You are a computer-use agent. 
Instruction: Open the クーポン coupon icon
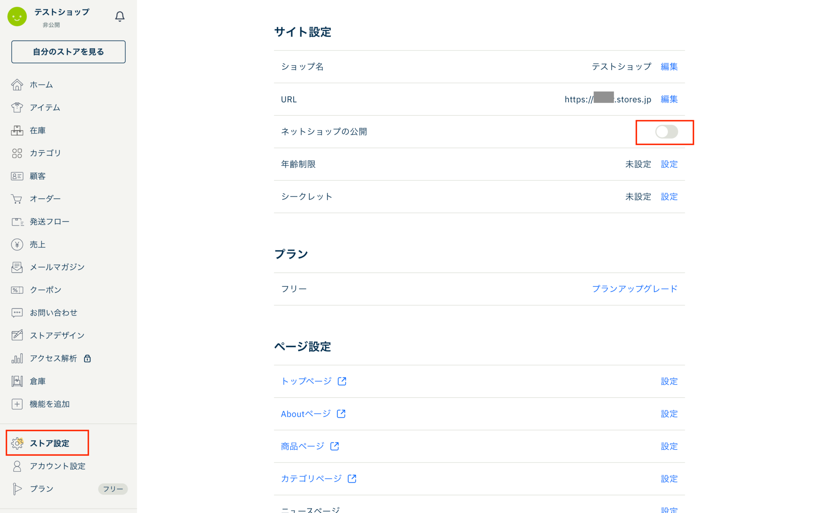17,290
